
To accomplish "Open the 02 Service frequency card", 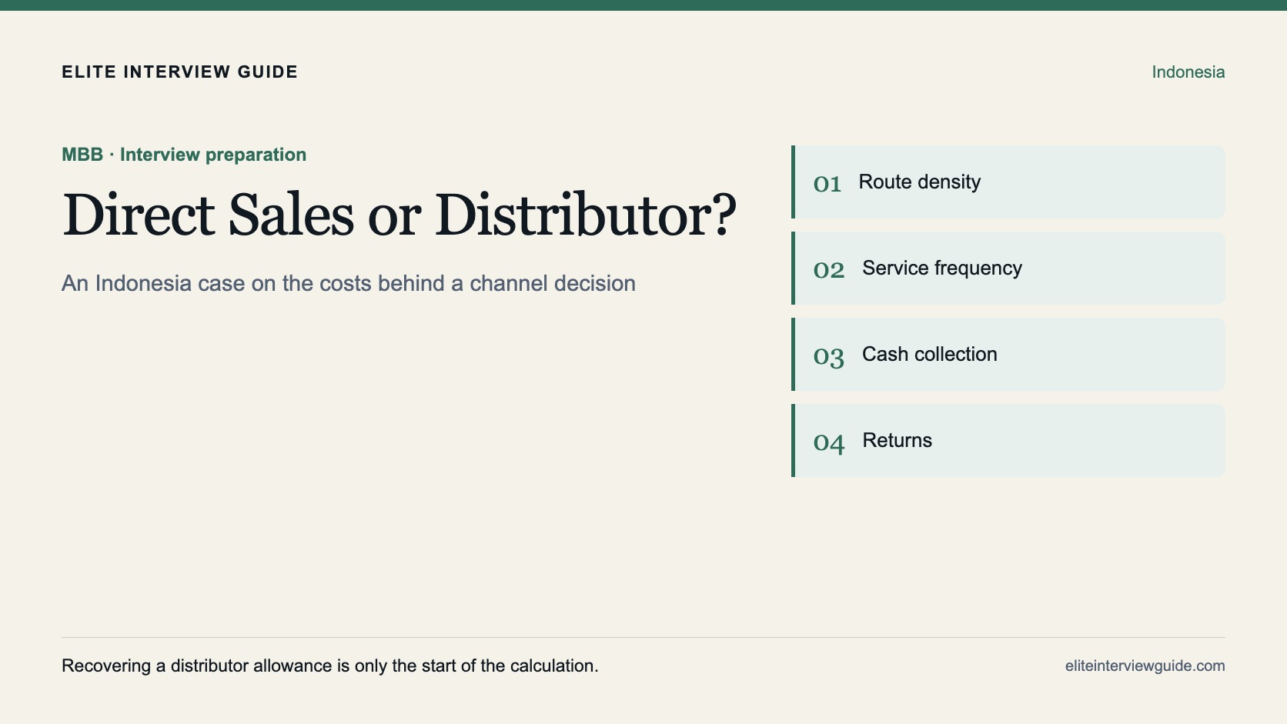I will (x=1008, y=269).
